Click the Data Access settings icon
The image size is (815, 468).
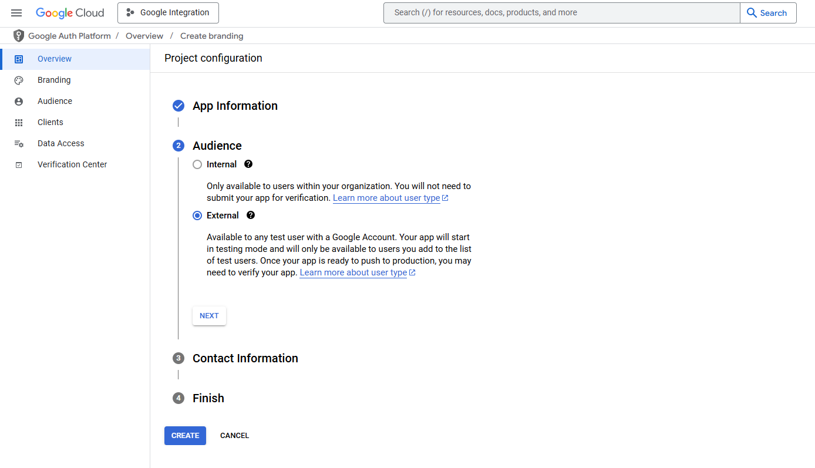19,144
